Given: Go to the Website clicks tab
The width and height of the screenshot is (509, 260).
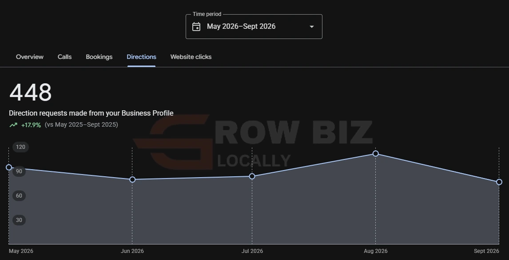Looking at the screenshot, I should pyautogui.click(x=191, y=57).
